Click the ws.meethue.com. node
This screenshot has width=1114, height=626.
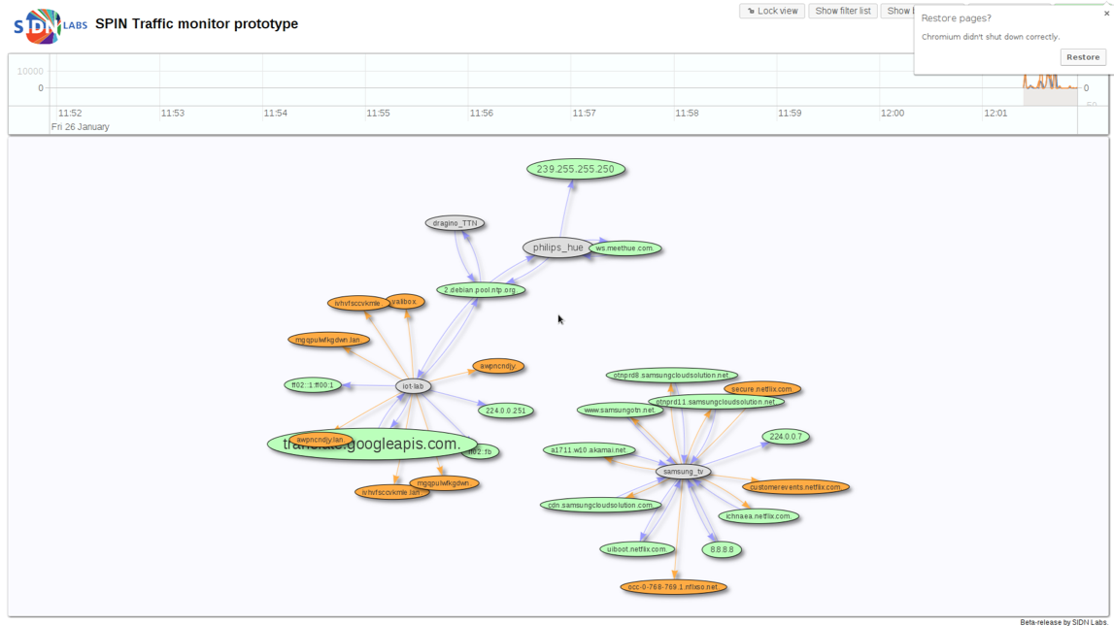tap(625, 248)
